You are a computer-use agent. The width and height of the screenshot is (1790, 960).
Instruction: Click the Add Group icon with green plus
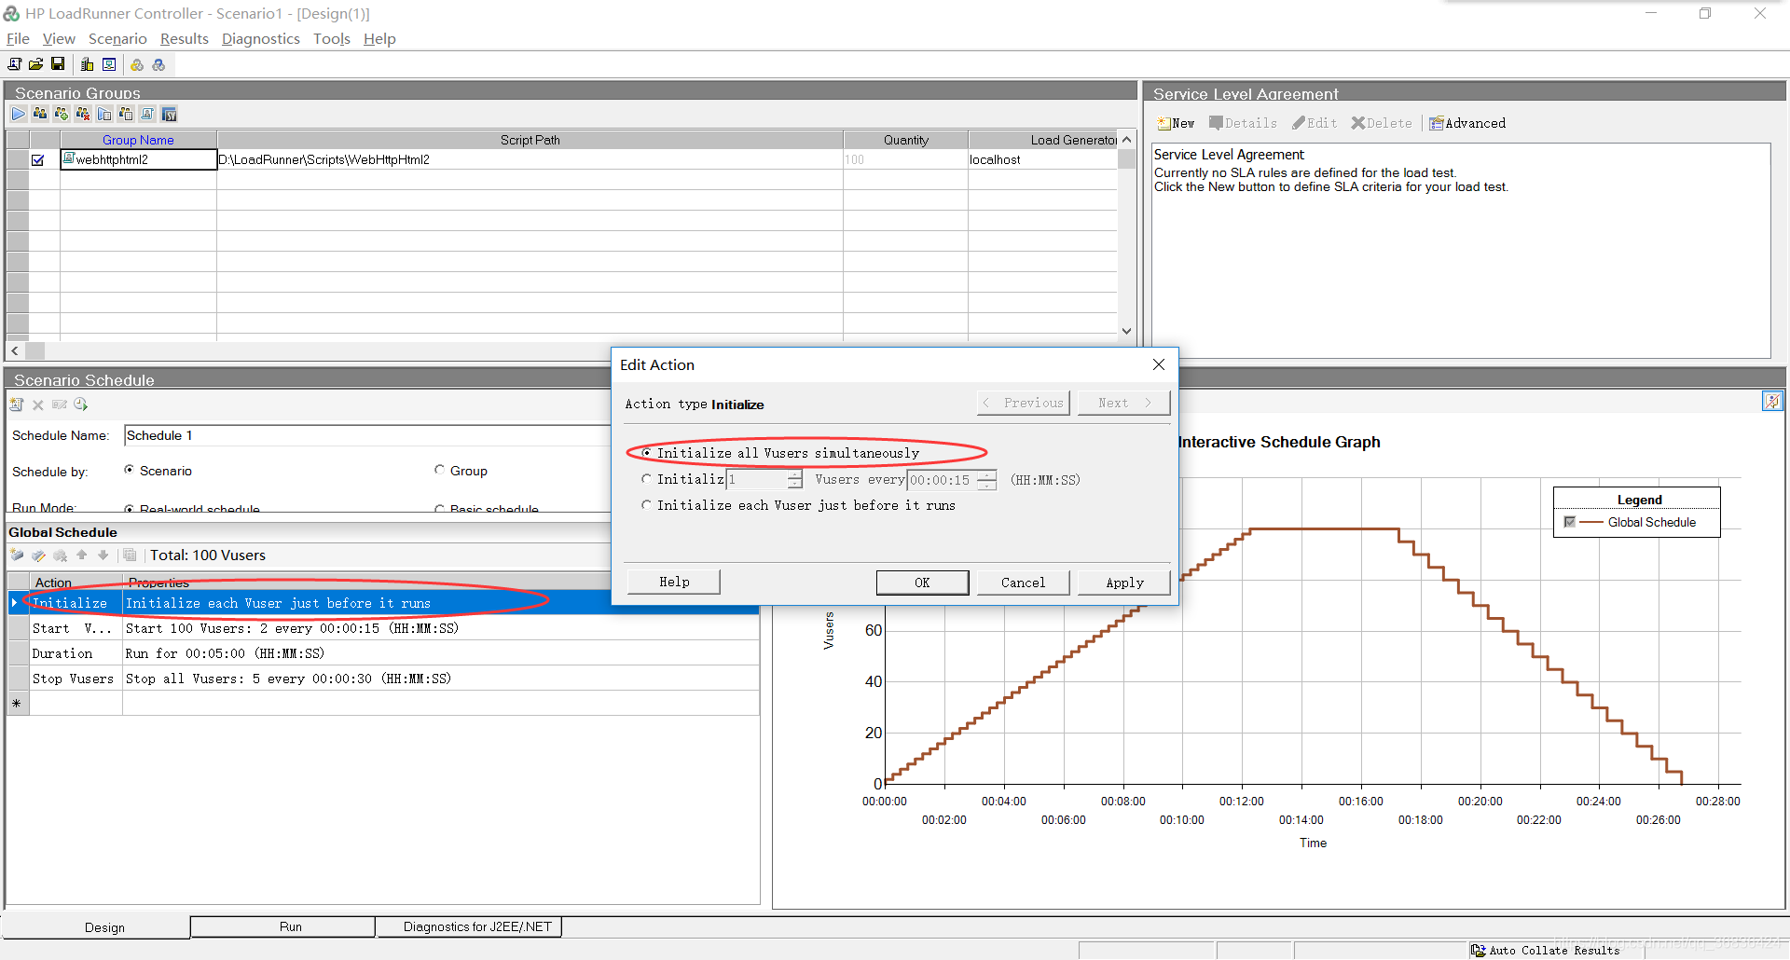(62, 114)
